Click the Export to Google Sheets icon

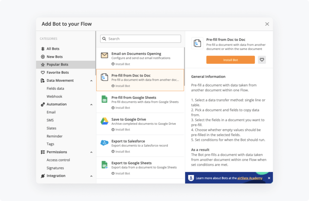(104, 165)
